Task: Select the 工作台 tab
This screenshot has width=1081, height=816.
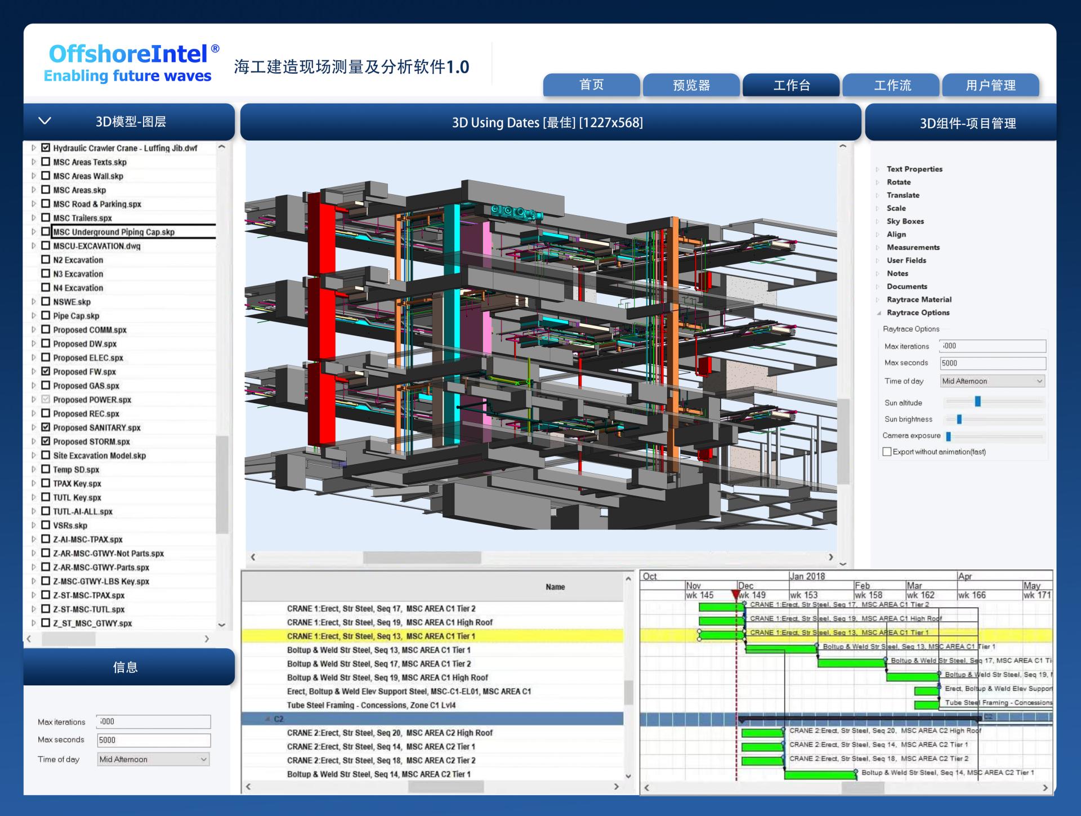Action: 791,85
